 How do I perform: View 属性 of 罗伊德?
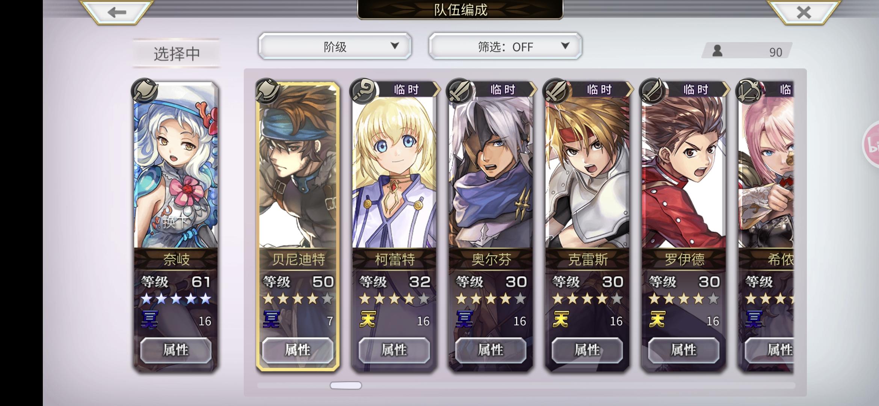pyautogui.click(x=684, y=350)
